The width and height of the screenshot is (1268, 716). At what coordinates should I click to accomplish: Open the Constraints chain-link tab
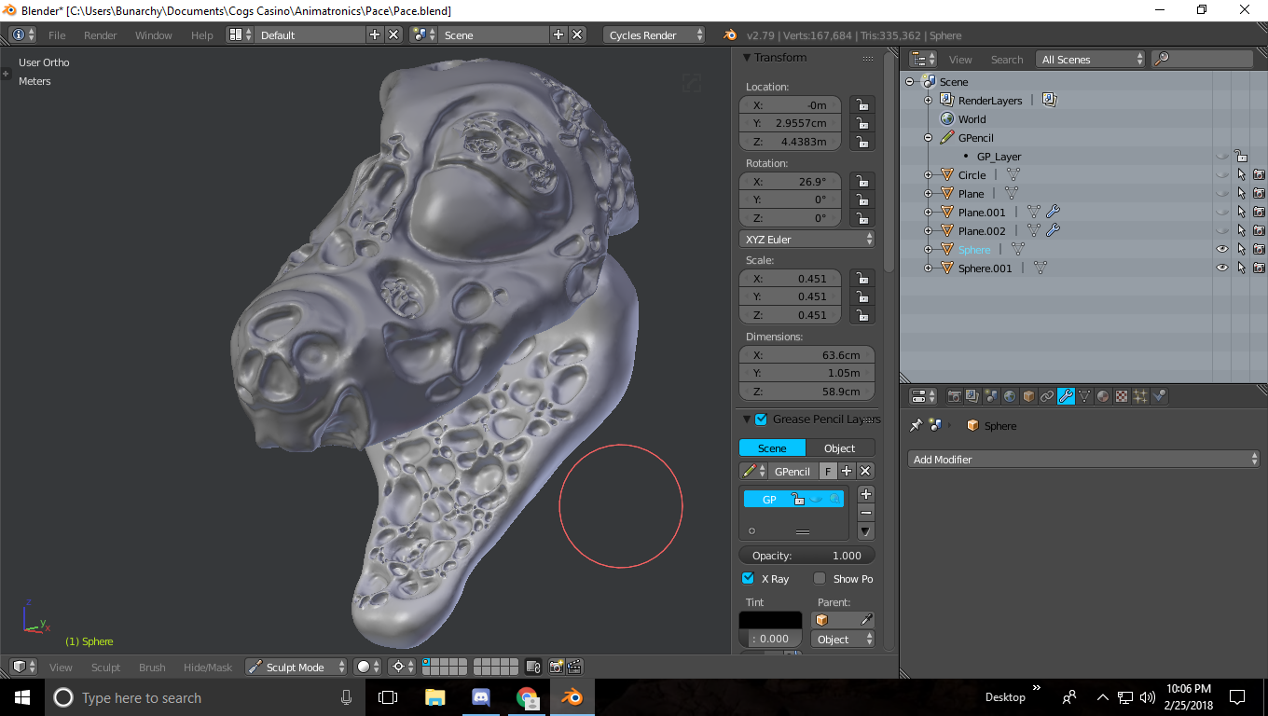tap(1047, 396)
